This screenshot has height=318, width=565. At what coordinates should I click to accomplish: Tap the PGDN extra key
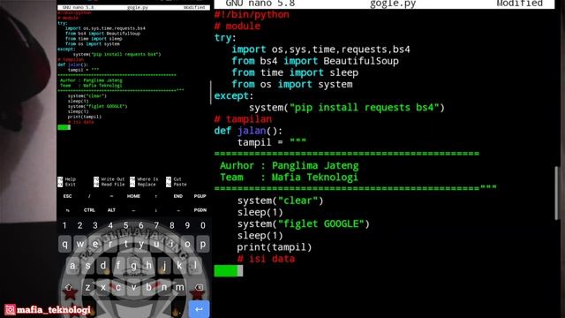click(200, 210)
